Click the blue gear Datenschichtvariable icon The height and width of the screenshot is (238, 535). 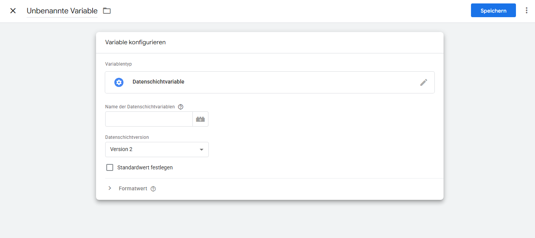(x=119, y=82)
